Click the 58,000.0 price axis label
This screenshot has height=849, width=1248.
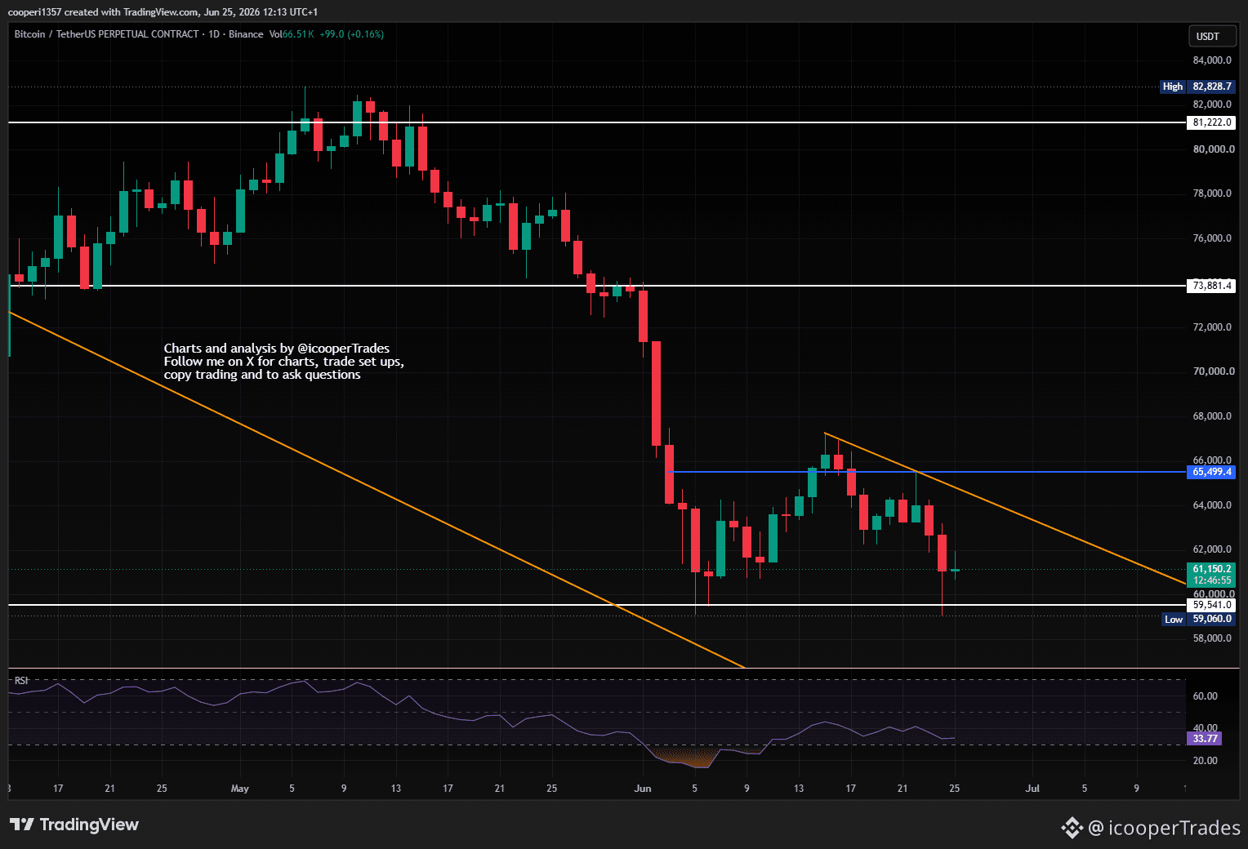pyautogui.click(x=1212, y=638)
